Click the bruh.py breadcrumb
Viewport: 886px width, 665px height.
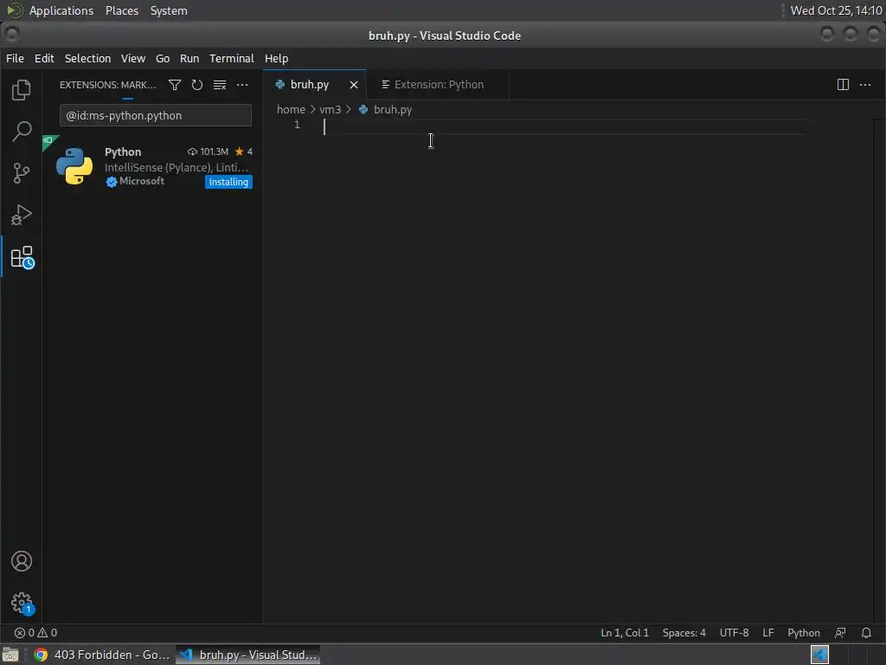pyautogui.click(x=392, y=110)
